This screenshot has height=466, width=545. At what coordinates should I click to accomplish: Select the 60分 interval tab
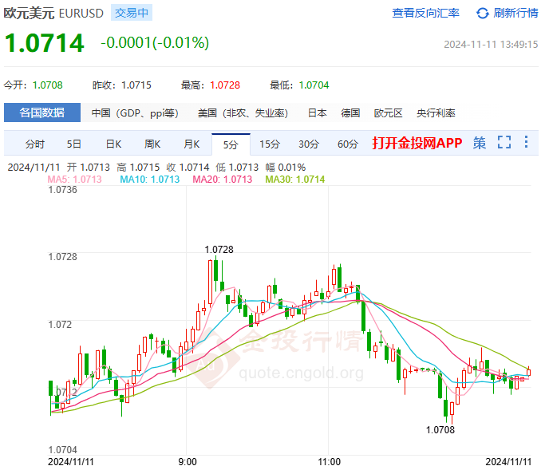point(348,144)
